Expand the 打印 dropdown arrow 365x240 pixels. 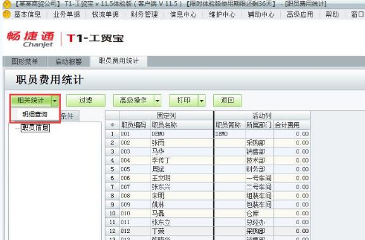tap(202, 101)
